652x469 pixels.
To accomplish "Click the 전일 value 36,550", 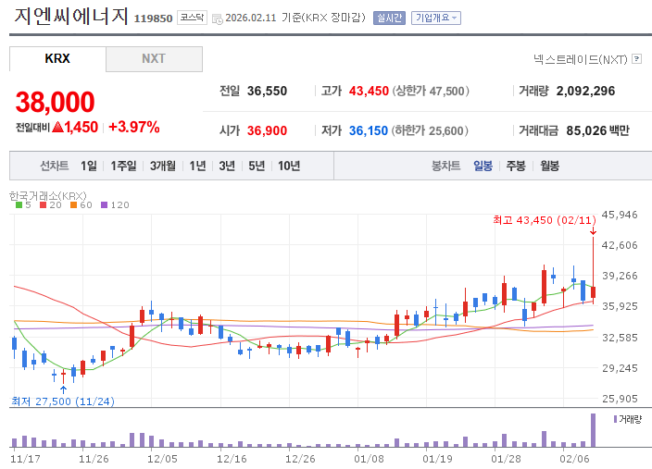I will tap(267, 91).
